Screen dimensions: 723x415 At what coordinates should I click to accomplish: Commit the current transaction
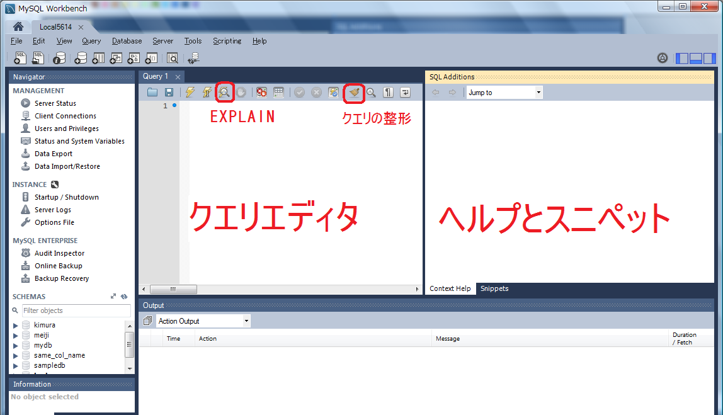[300, 92]
